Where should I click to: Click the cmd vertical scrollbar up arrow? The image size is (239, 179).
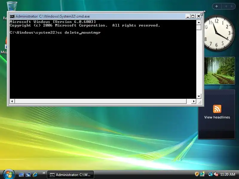coord(199,23)
